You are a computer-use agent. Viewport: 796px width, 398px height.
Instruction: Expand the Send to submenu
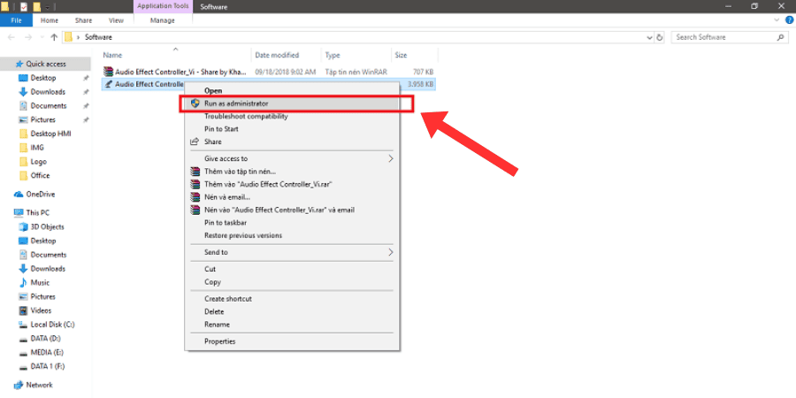pos(292,252)
